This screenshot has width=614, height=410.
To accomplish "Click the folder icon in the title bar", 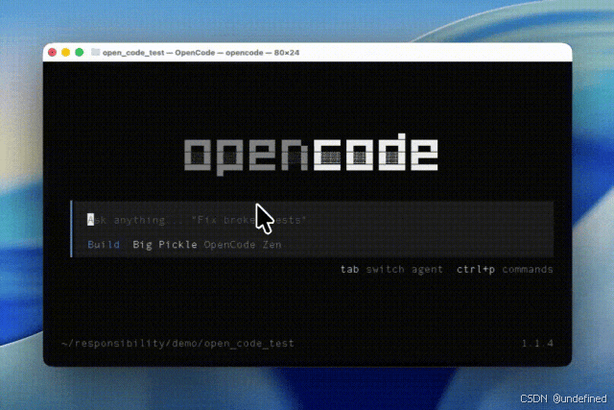I will tap(95, 52).
